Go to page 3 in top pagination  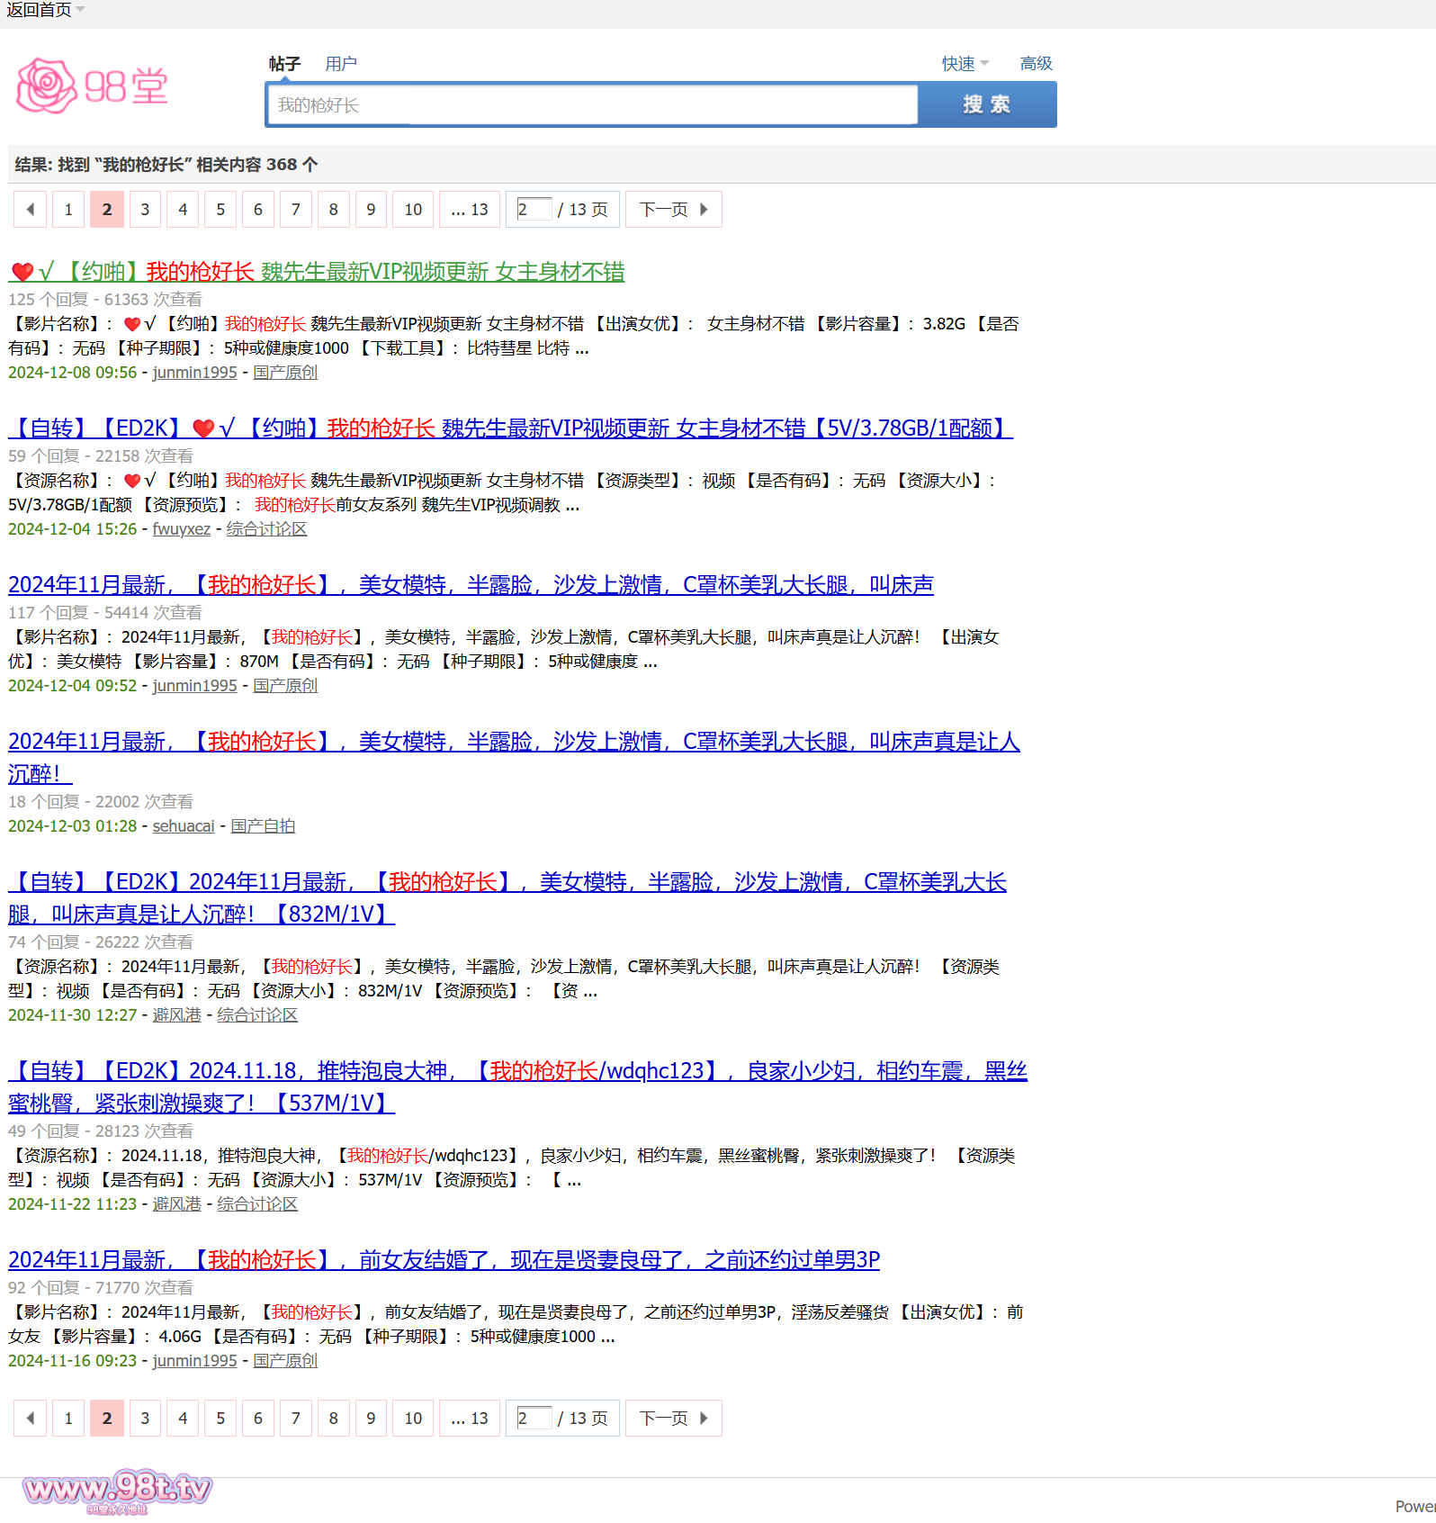pos(145,210)
